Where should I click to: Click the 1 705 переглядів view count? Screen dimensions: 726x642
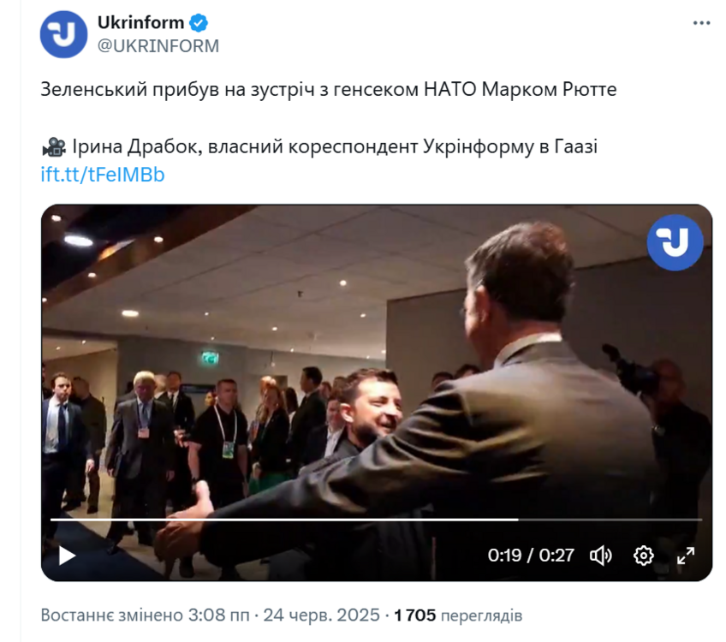[x=458, y=615]
